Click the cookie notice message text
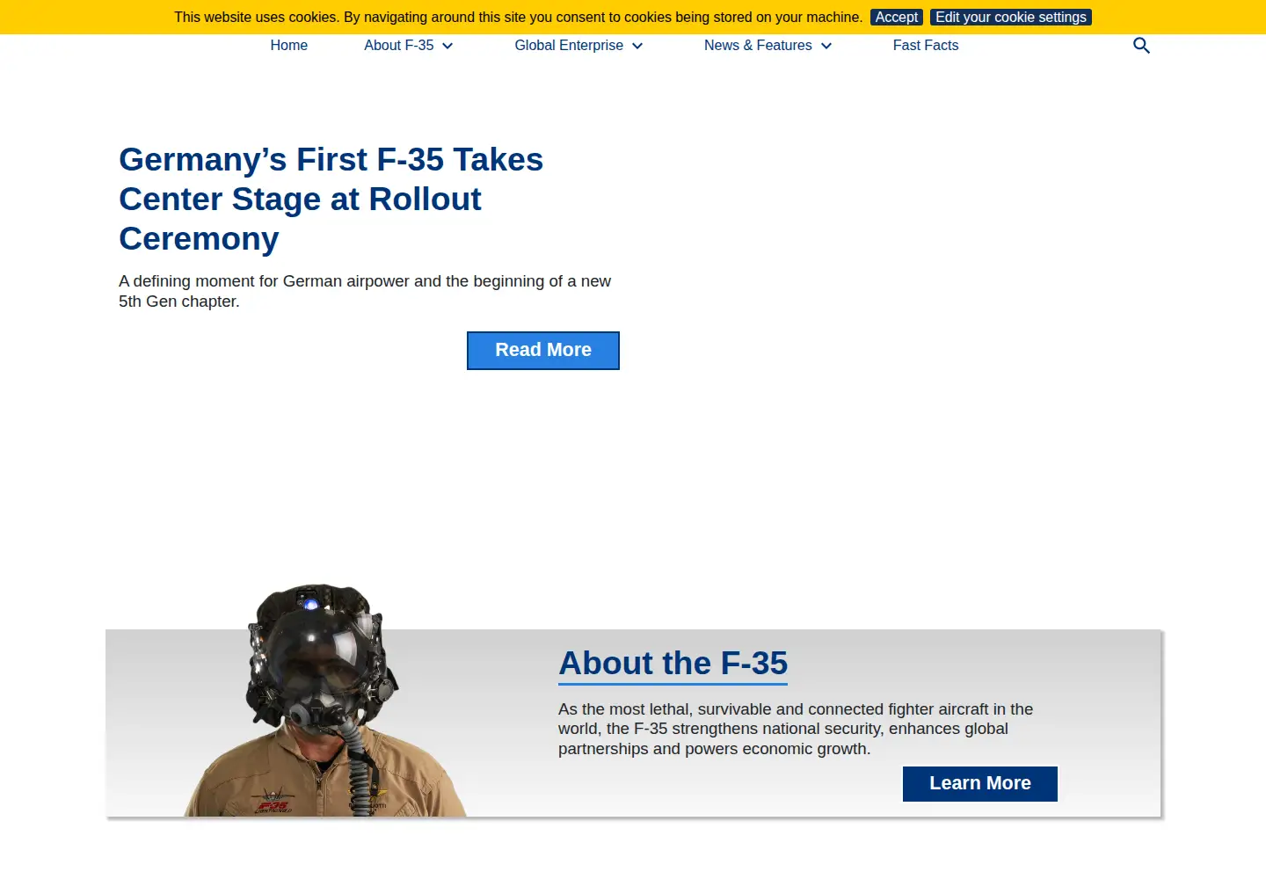Screen dimensions: 1266x879 (519, 18)
